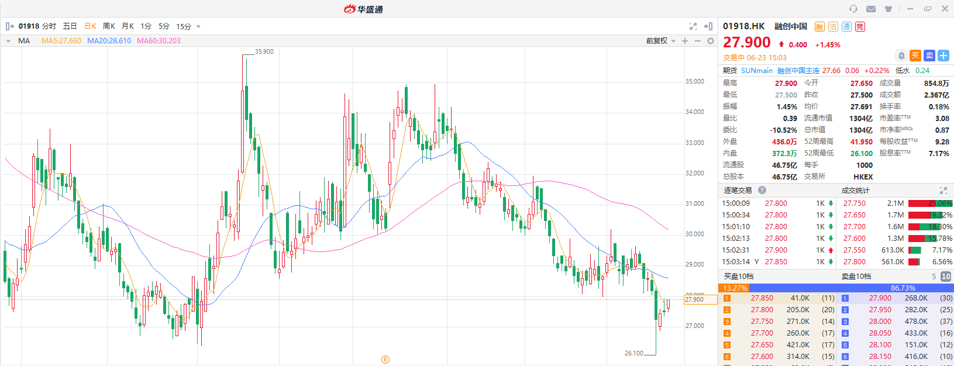Click bid level 3 price 27.750

(x=762, y=322)
